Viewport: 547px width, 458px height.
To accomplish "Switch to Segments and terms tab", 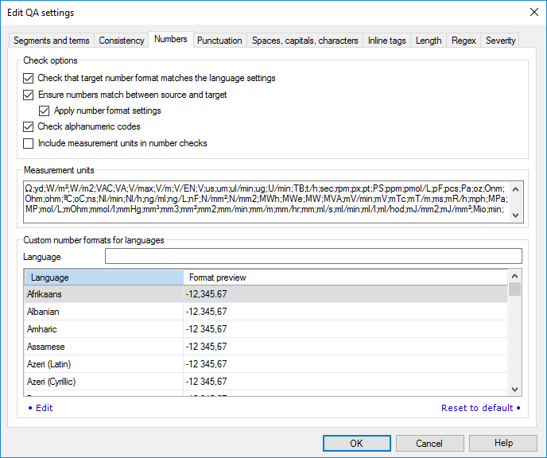I will click(x=52, y=41).
